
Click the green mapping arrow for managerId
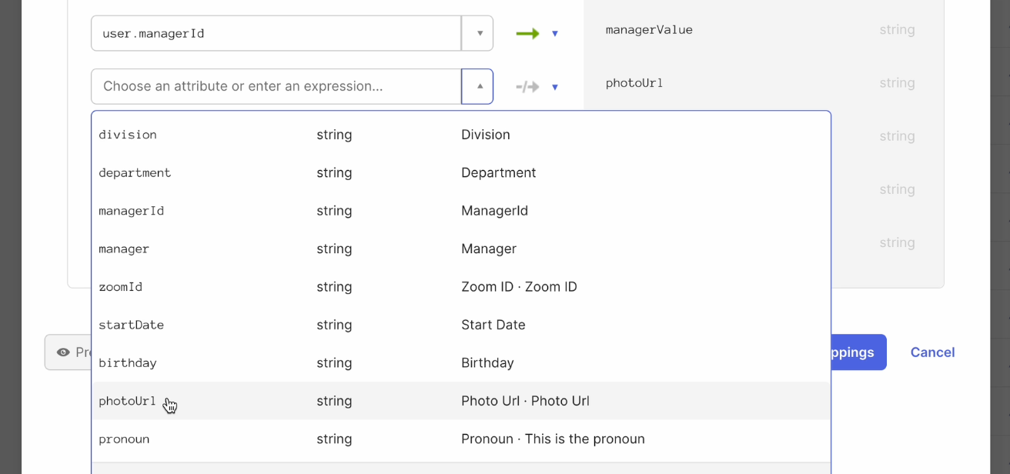coord(527,34)
